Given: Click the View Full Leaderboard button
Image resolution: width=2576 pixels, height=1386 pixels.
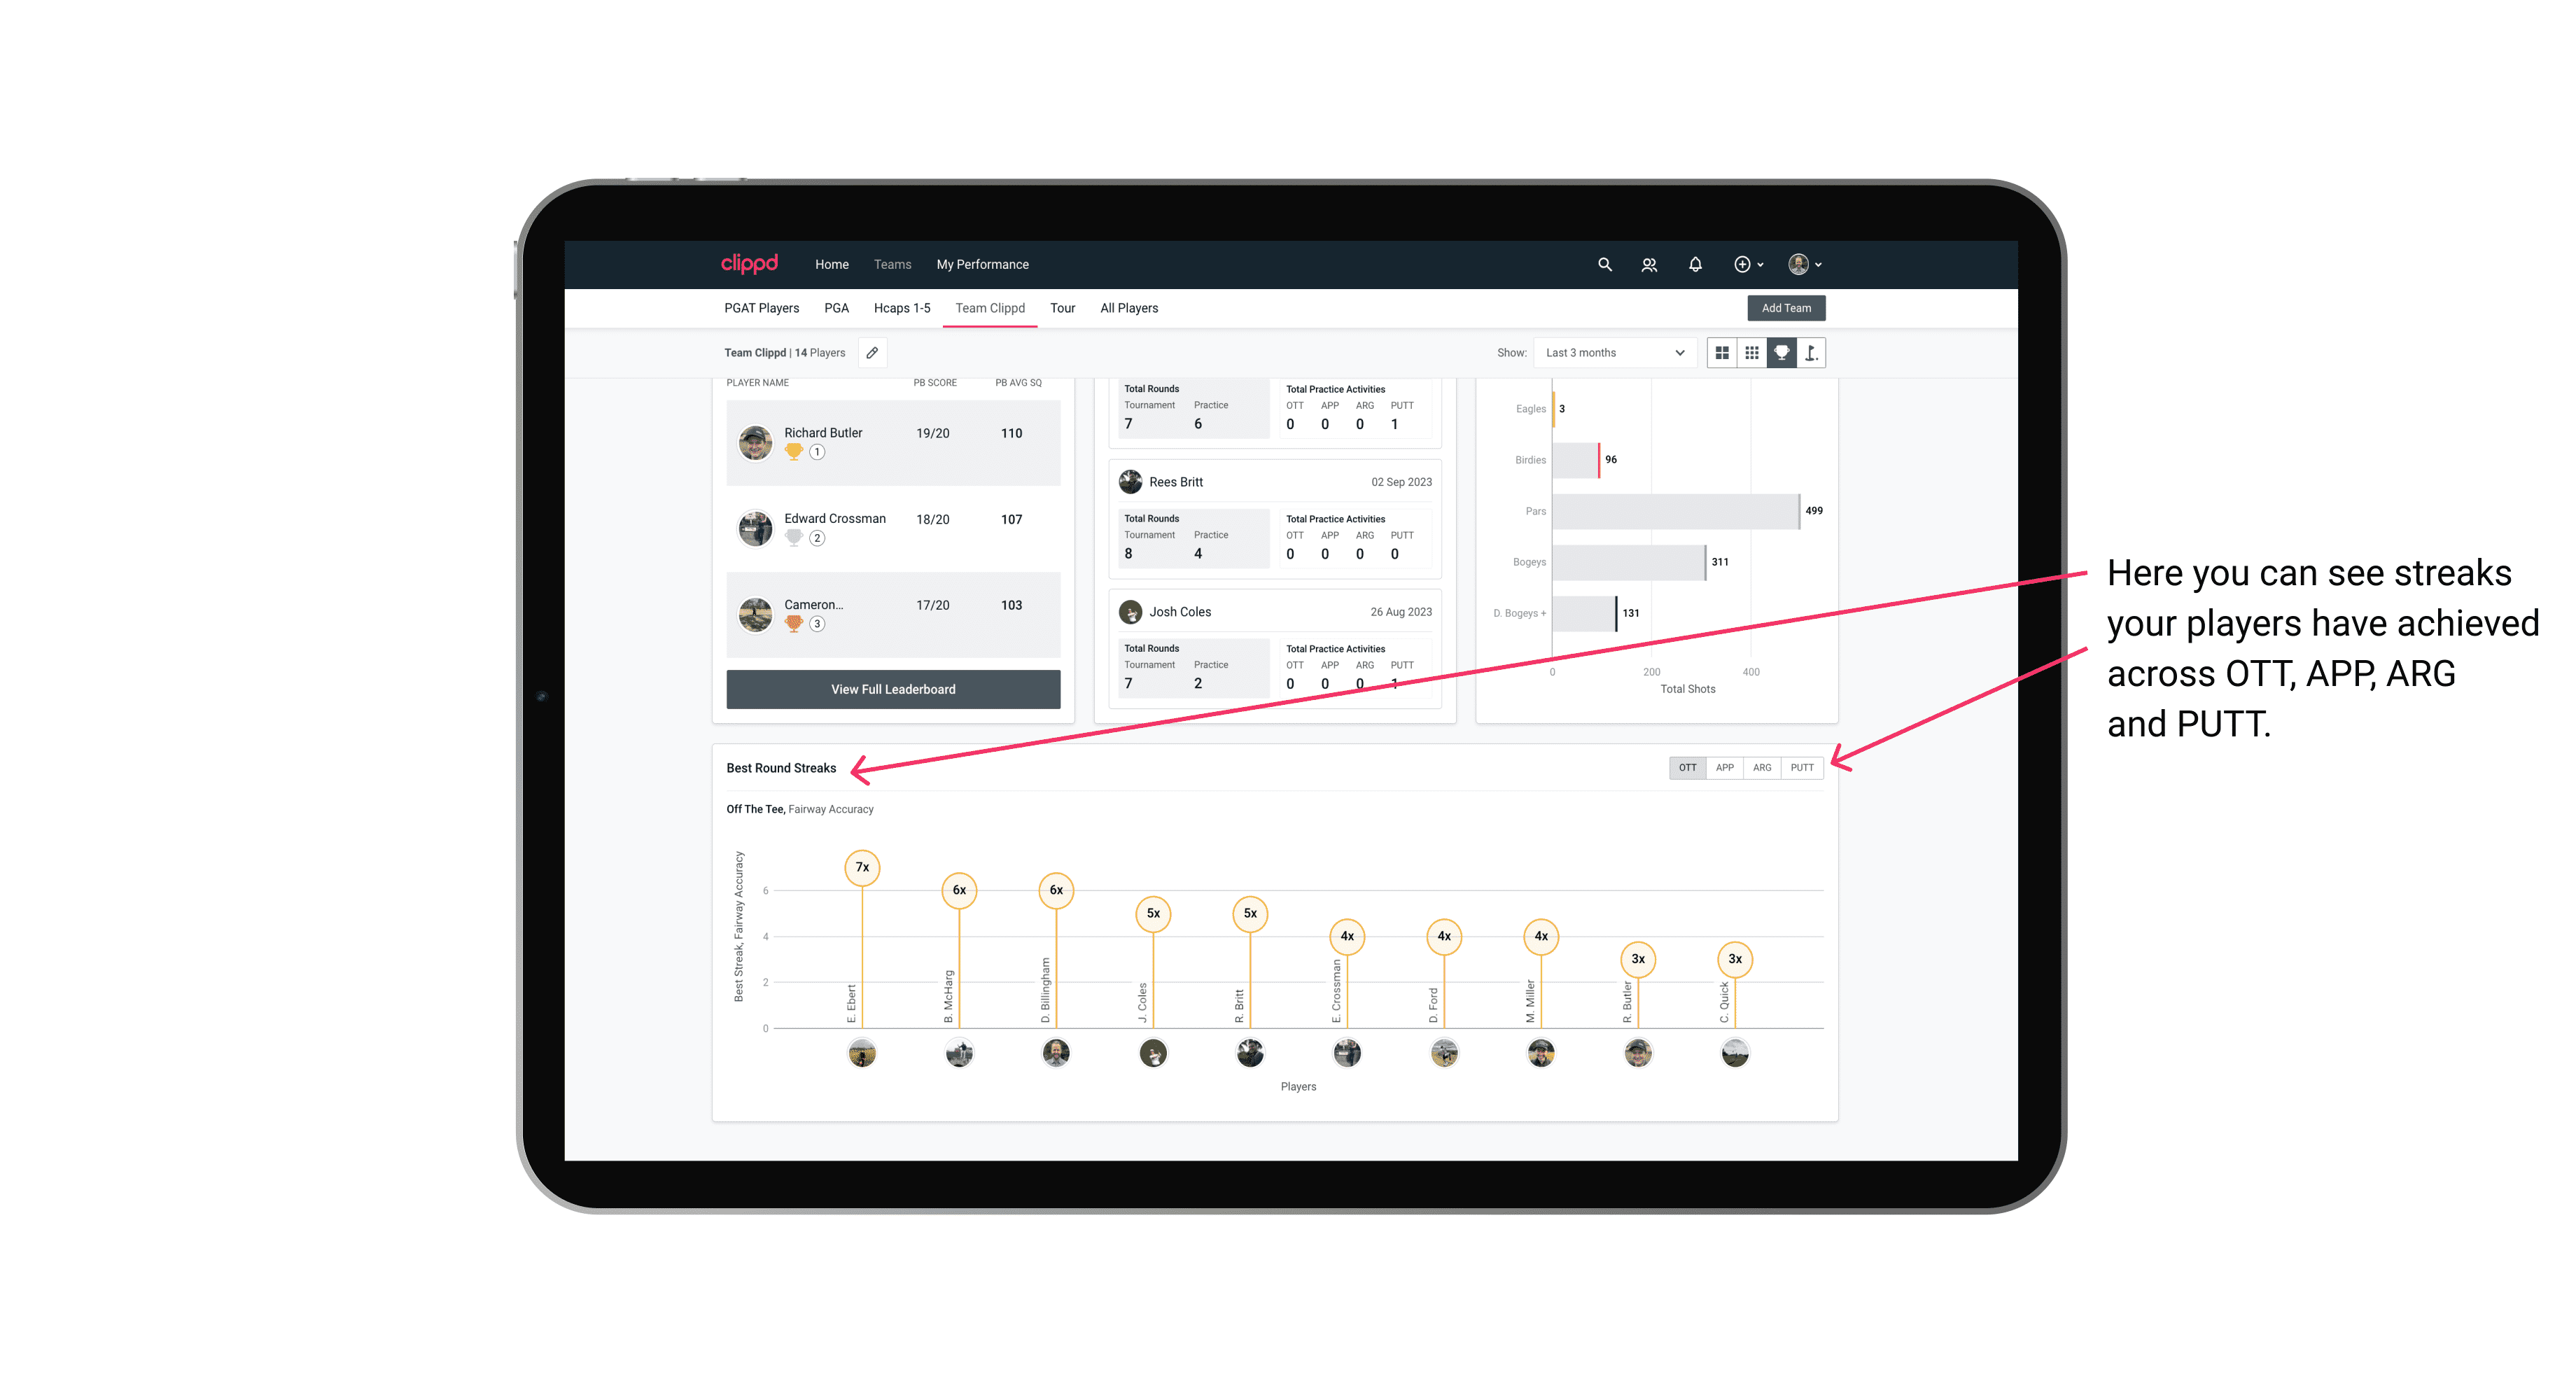Looking at the screenshot, I should coord(892,688).
